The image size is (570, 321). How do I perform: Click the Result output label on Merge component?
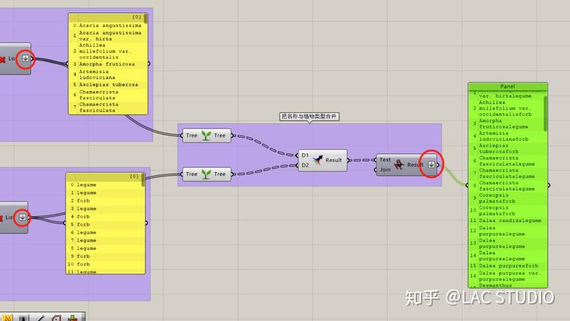click(333, 160)
